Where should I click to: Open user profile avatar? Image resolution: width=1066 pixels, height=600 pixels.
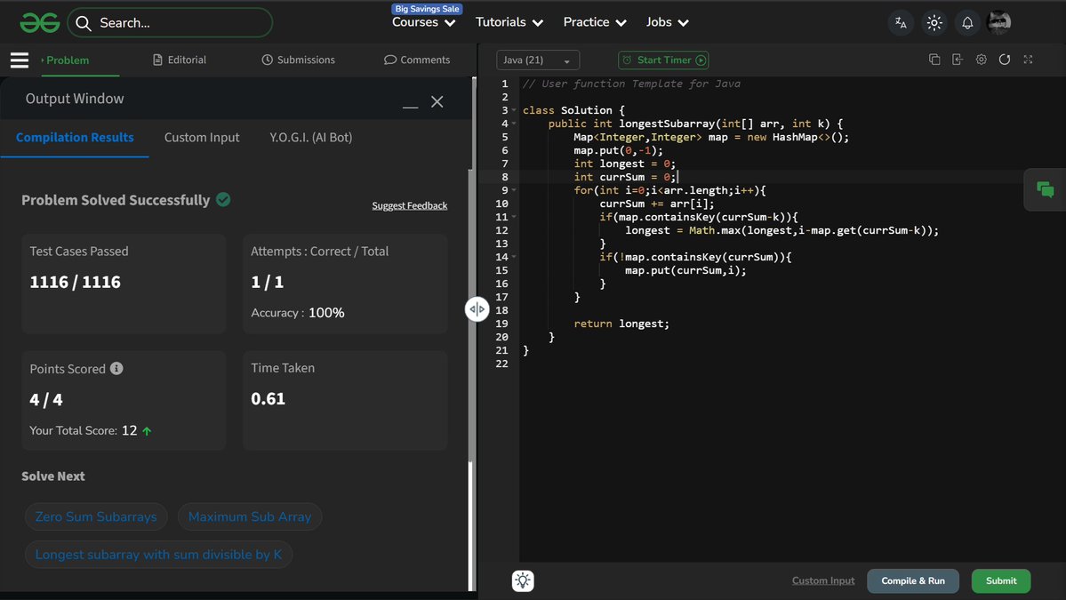coord(998,22)
